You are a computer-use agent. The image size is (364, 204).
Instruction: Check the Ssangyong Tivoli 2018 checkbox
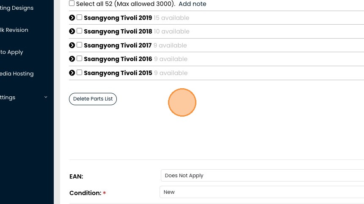point(79,31)
